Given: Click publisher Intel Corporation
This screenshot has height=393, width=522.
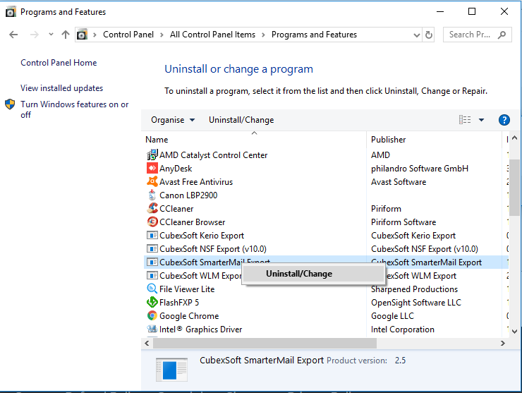Looking at the screenshot, I should 403,329.
